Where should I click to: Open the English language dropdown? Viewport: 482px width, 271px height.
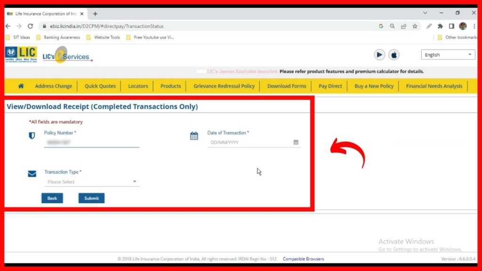(x=447, y=55)
